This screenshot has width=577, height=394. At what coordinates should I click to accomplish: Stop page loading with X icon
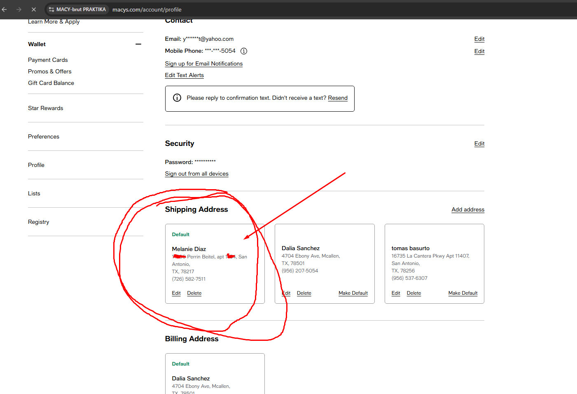34,9
